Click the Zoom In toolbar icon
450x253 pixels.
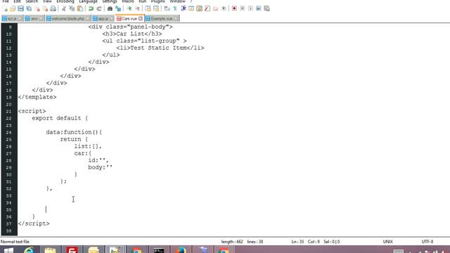tap(129, 8)
